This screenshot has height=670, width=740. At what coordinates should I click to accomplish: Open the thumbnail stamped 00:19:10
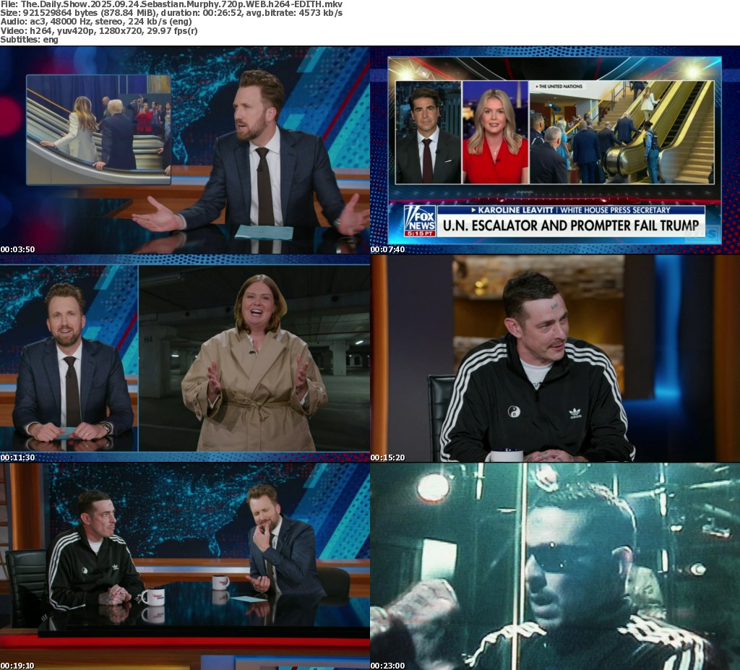tap(185, 566)
